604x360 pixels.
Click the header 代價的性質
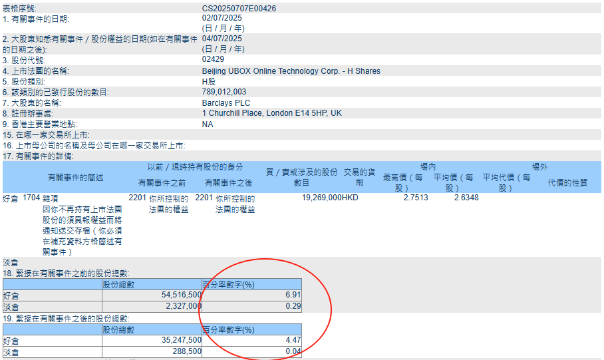click(x=568, y=183)
